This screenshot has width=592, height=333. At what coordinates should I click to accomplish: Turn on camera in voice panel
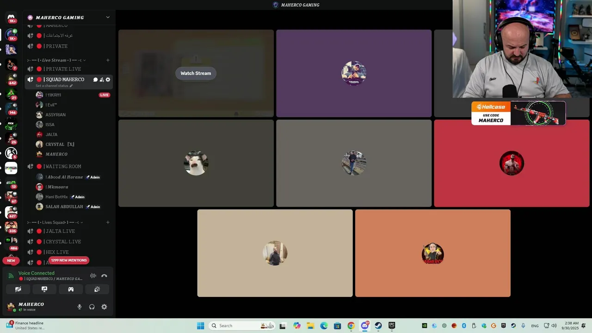tap(18, 289)
